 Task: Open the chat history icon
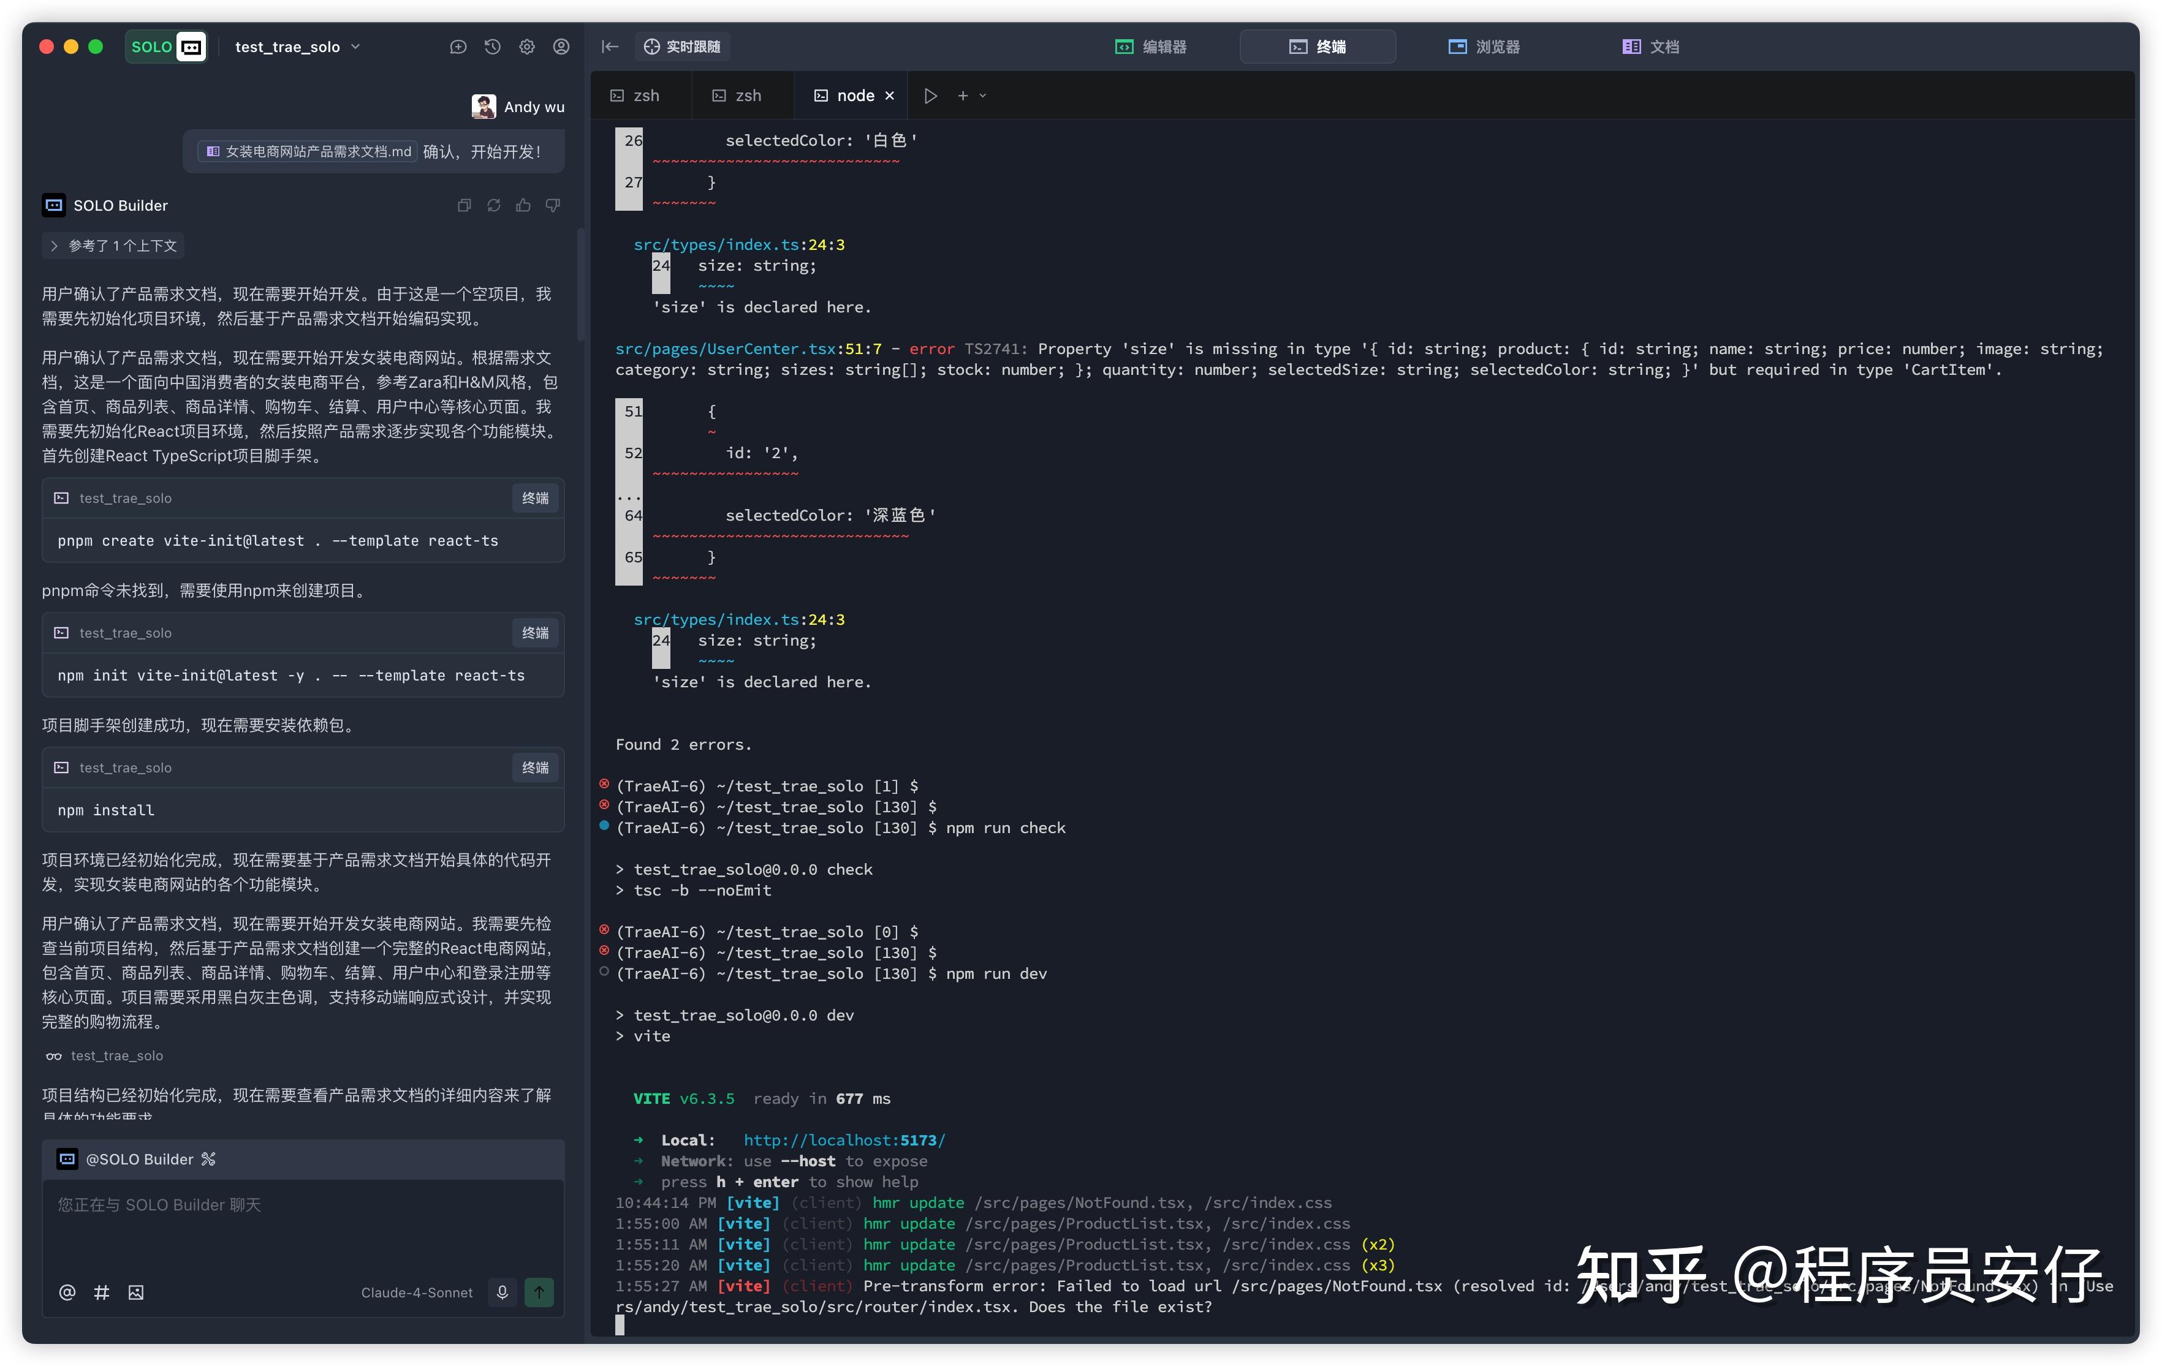[492, 47]
